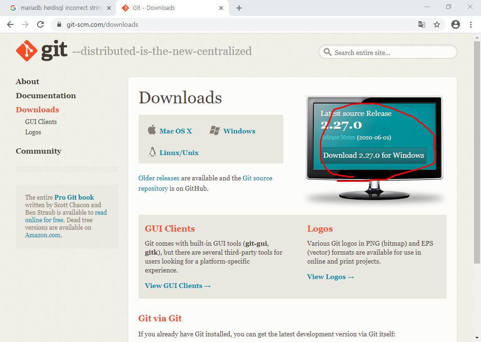Click the Mac OS X download link
The width and height of the screenshot is (481, 342).
[x=176, y=131]
